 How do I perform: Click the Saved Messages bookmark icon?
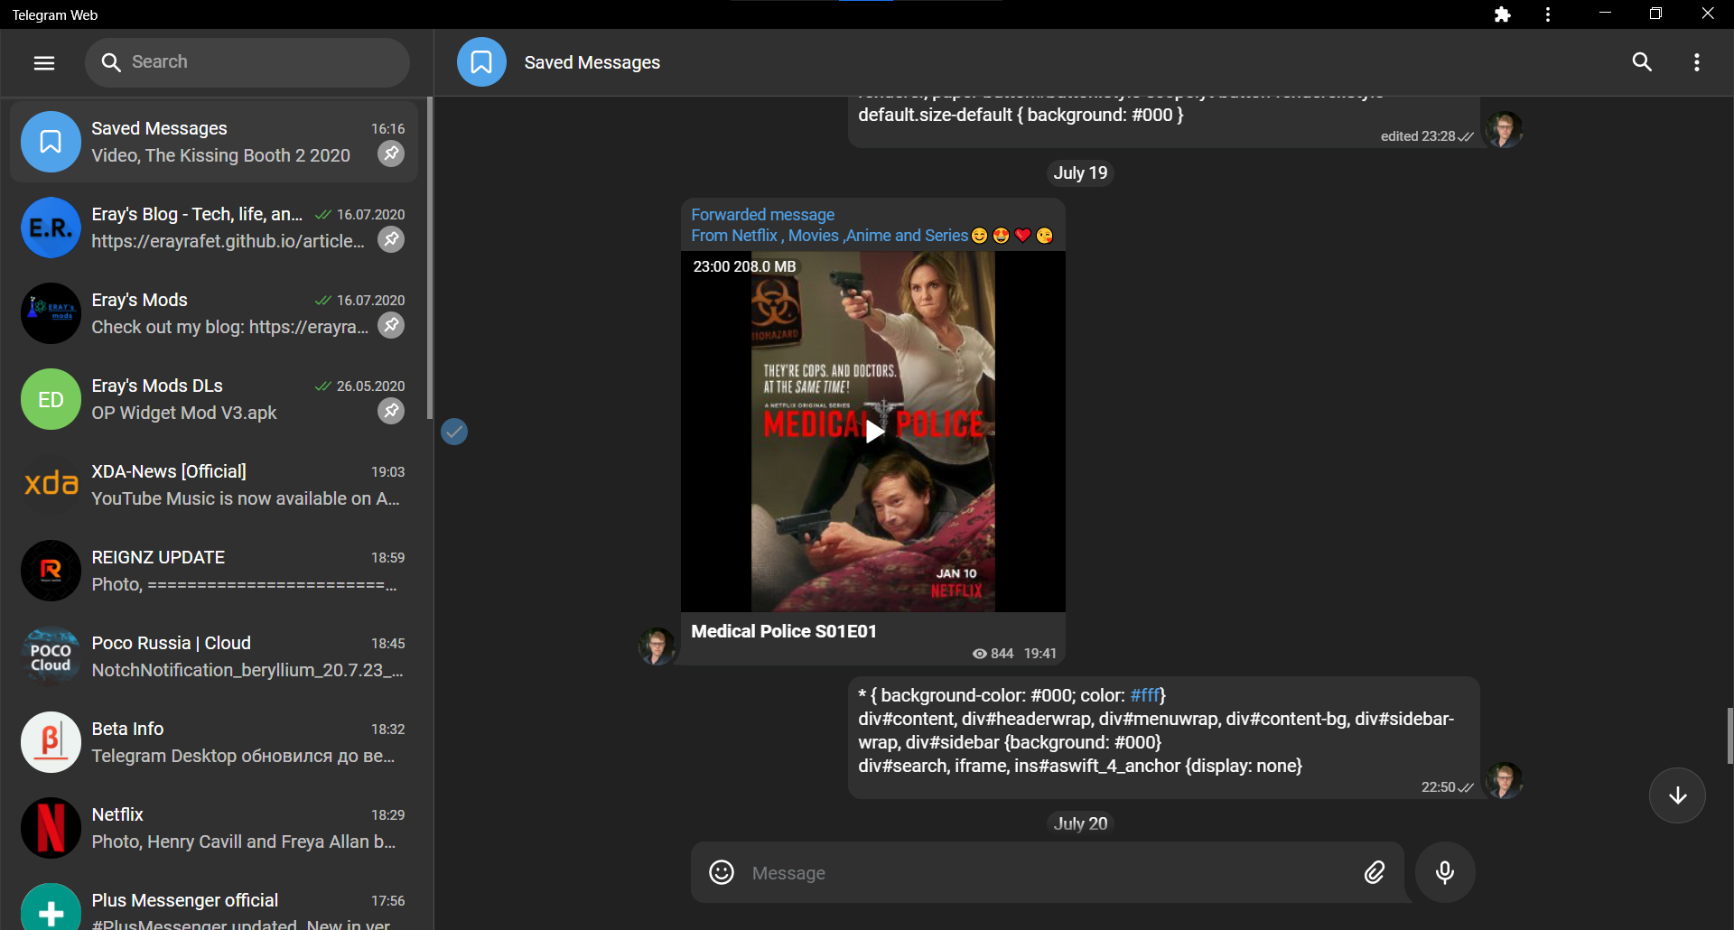[x=481, y=61]
